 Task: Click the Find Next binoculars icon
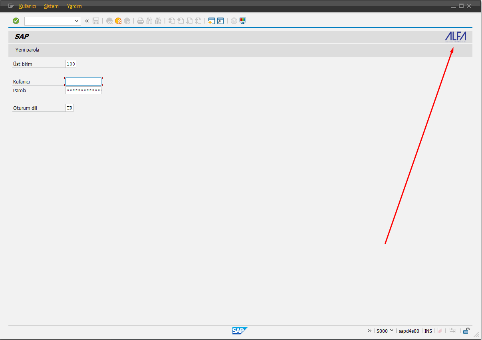pyautogui.click(x=158, y=21)
